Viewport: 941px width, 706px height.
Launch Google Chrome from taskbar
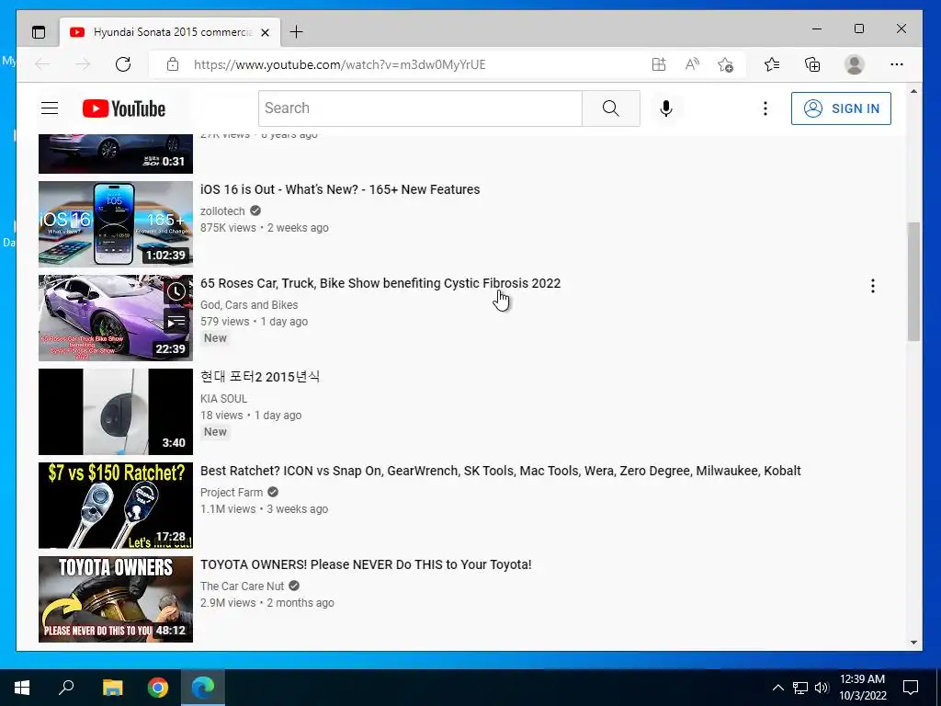pos(158,688)
